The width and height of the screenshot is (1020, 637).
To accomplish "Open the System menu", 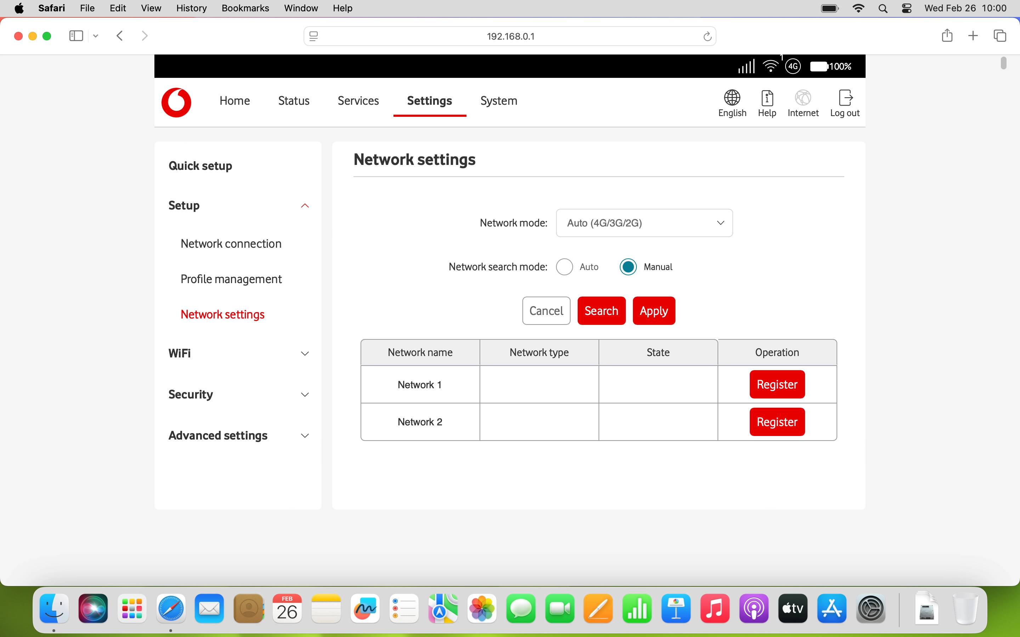I will click(x=498, y=101).
